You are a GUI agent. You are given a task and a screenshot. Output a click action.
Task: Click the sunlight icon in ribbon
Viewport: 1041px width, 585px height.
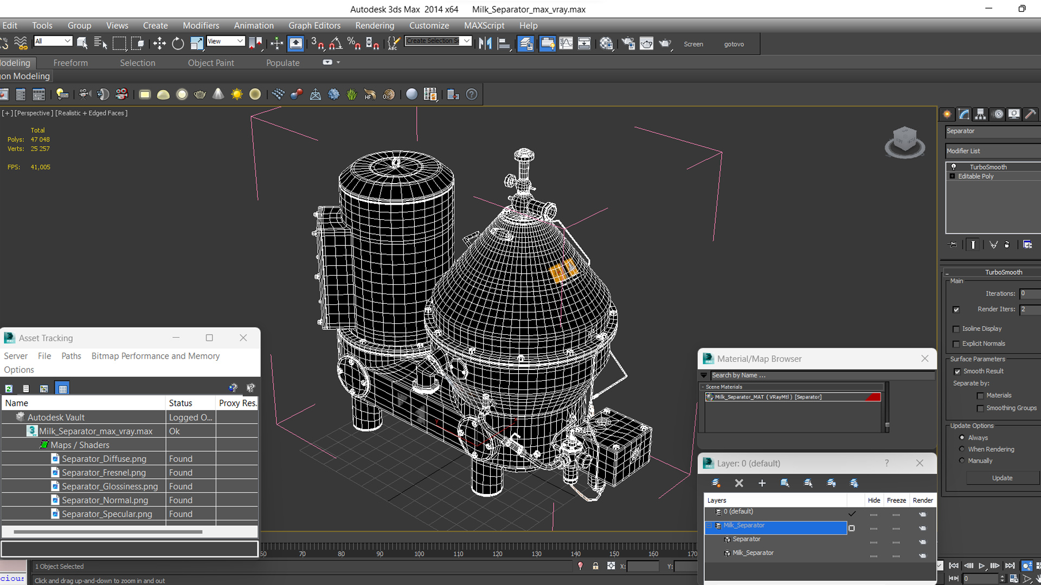coord(237,95)
